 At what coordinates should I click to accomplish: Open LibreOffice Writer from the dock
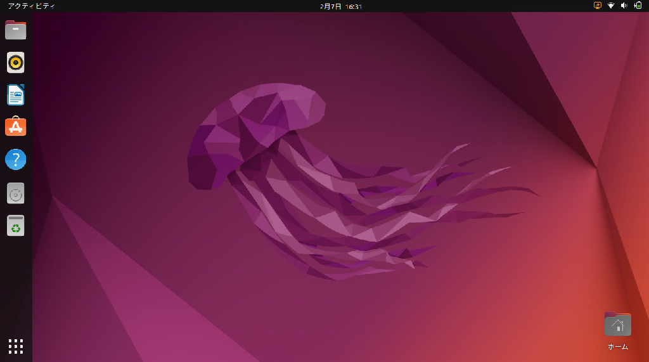[16, 95]
